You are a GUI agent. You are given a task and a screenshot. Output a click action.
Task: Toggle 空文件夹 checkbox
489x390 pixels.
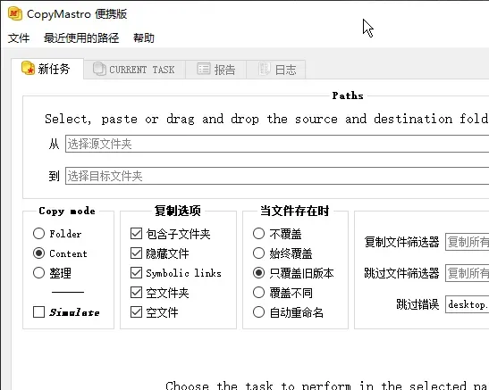pos(160,293)
